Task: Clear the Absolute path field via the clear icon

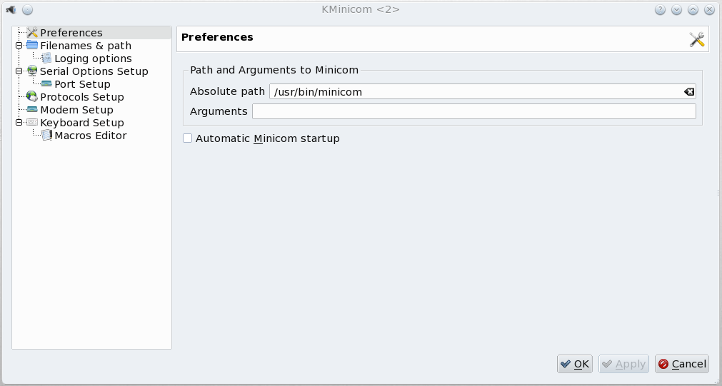Action: pos(689,92)
